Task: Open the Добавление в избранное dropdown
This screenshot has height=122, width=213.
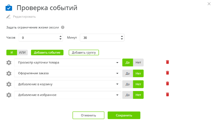Action: click(67, 95)
